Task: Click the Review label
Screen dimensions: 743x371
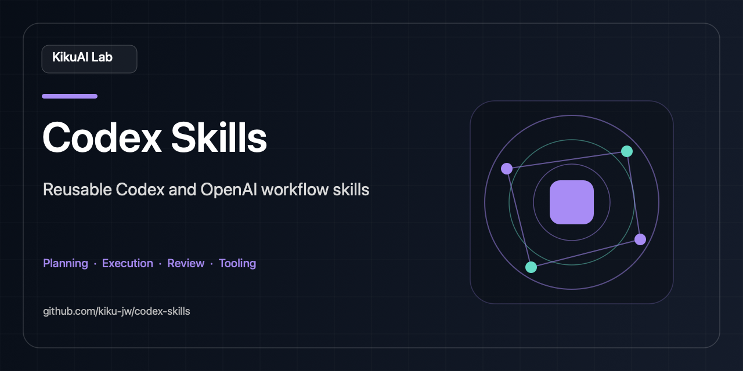Action: pos(186,263)
